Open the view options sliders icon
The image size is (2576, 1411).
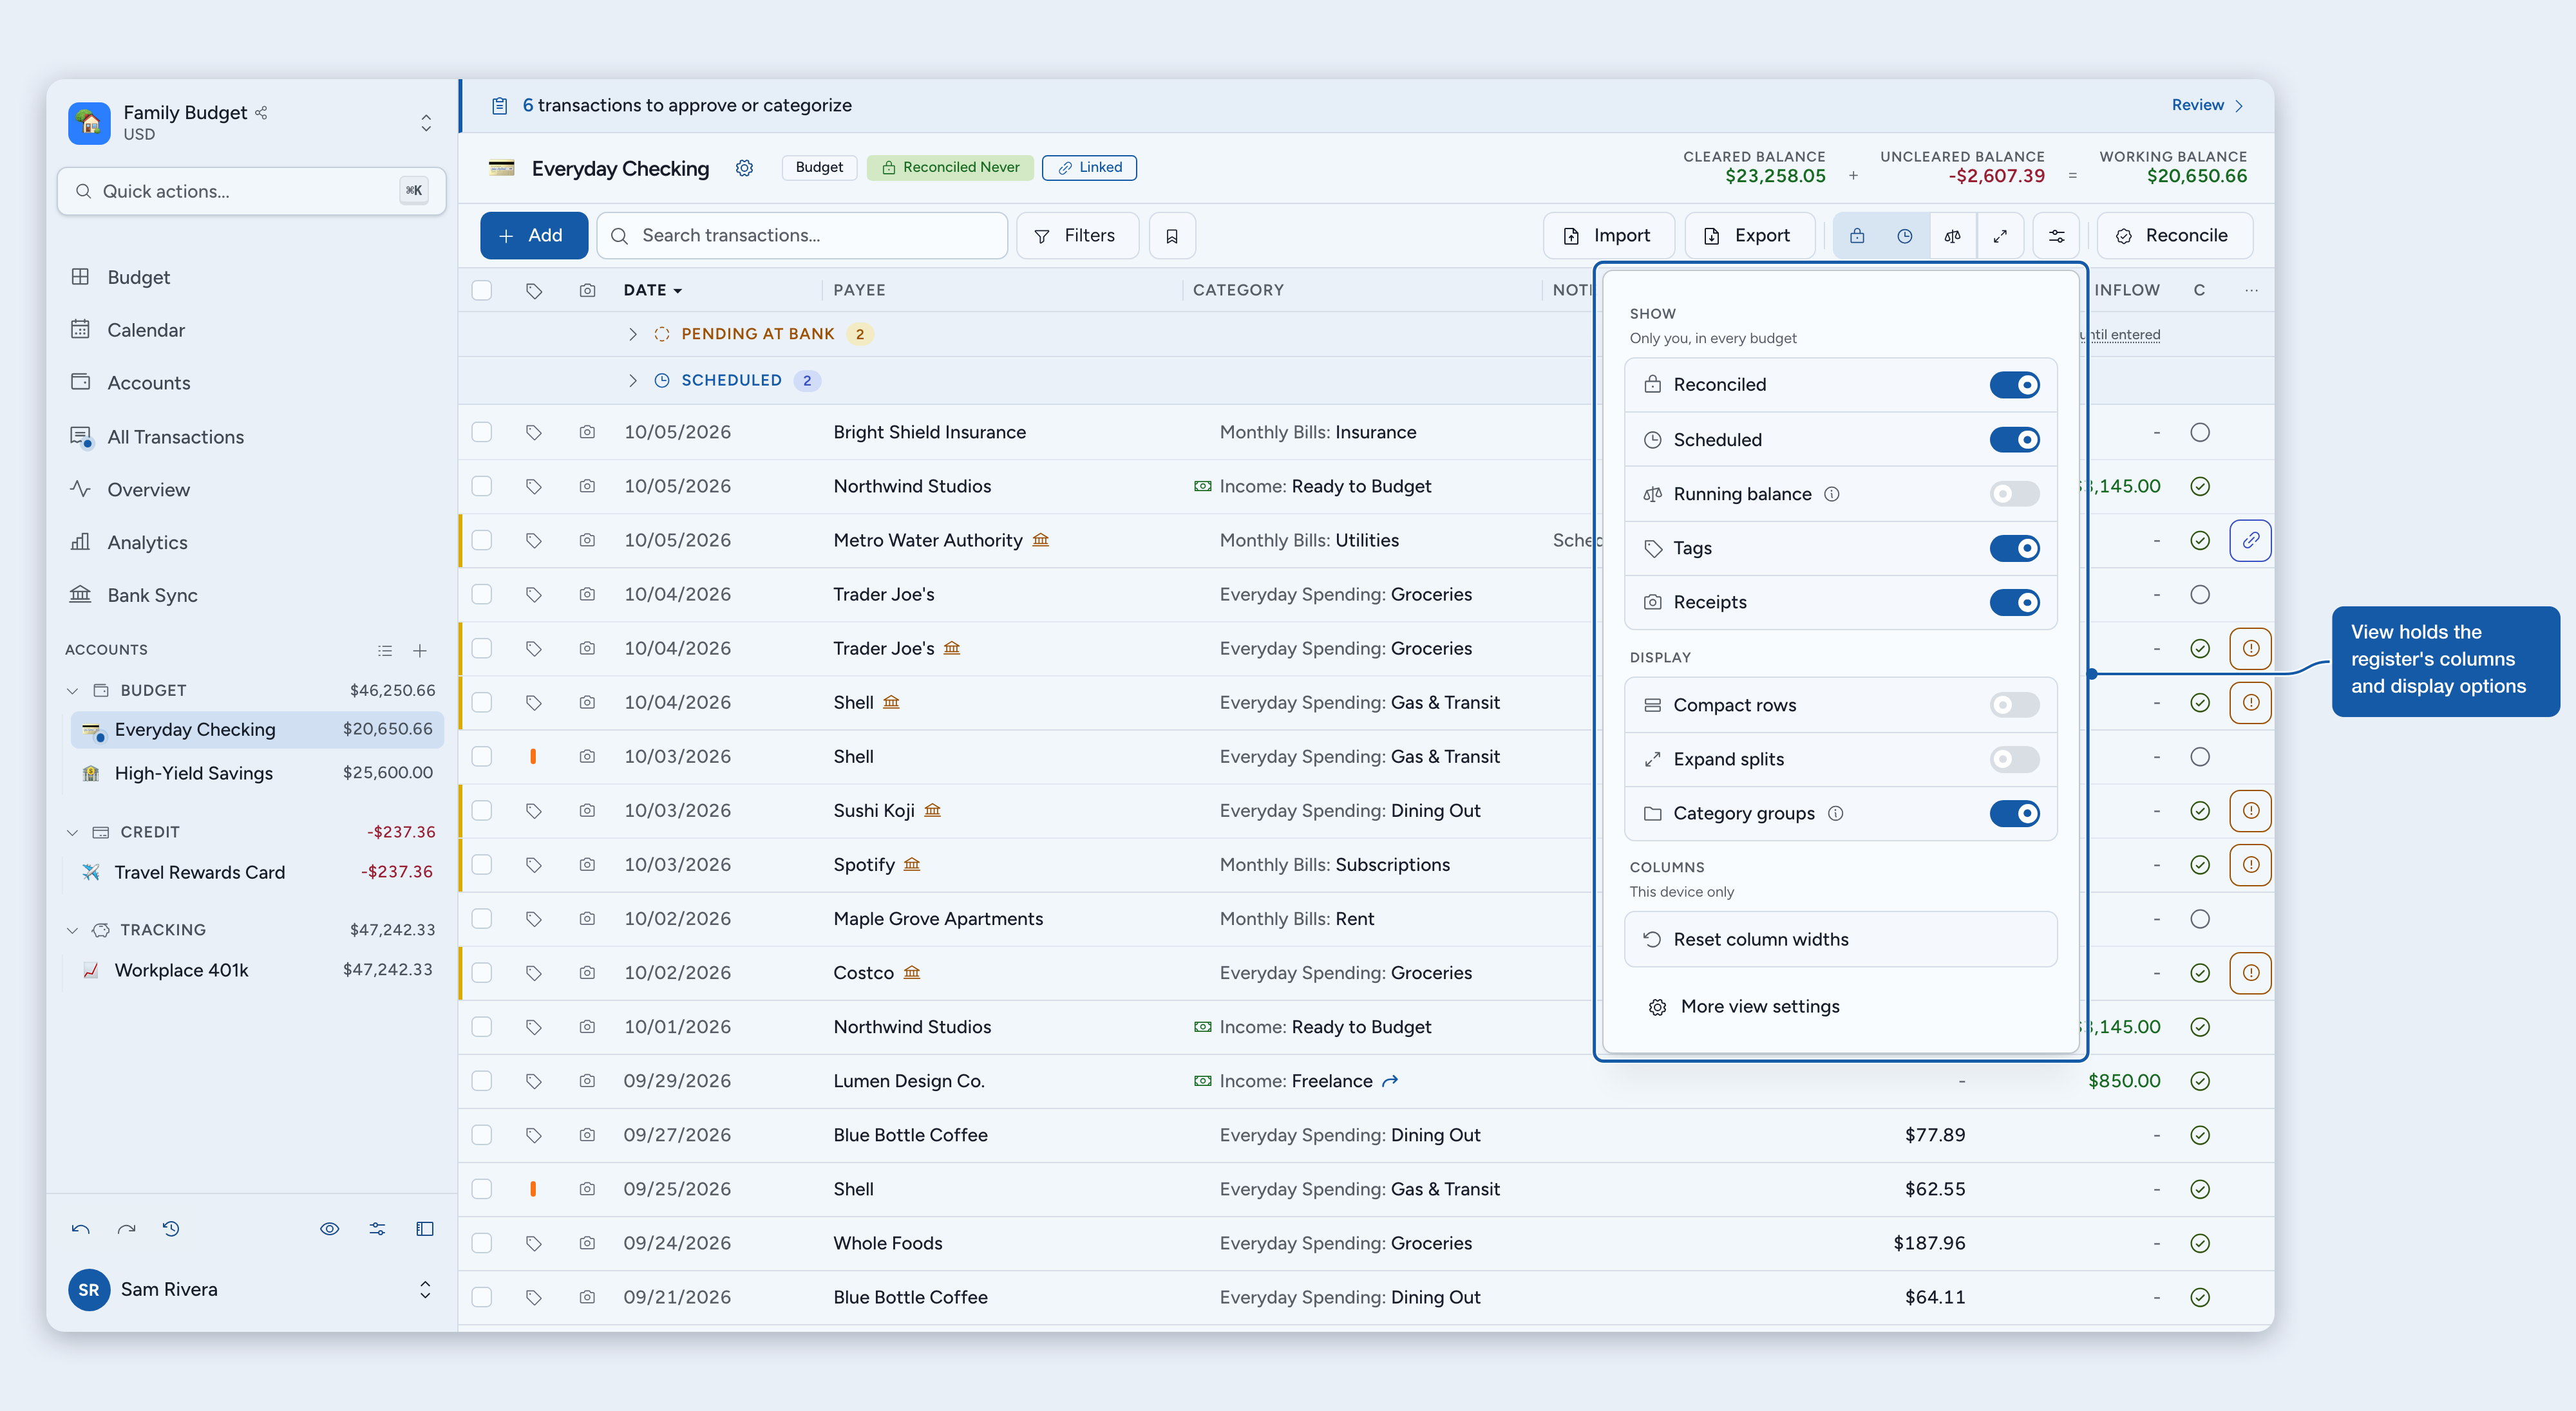2057,236
